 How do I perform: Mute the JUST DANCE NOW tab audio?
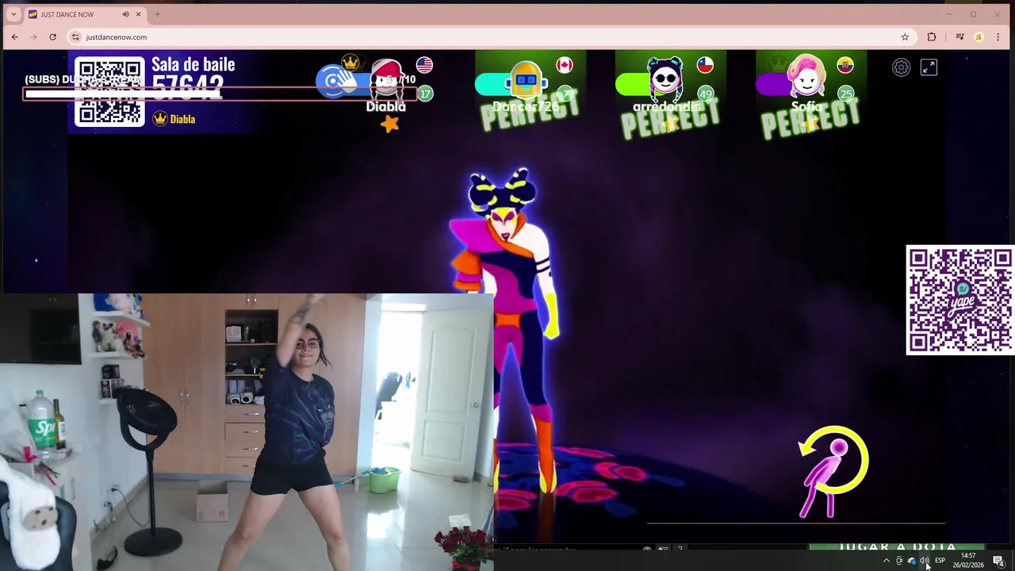click(125, 14)
